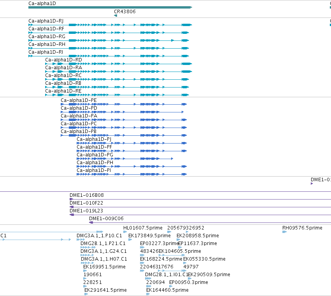Select the DMG3A.1_1.H07.C1 label
This screenshot has width=331, height=296.
(x=104, y=259)
